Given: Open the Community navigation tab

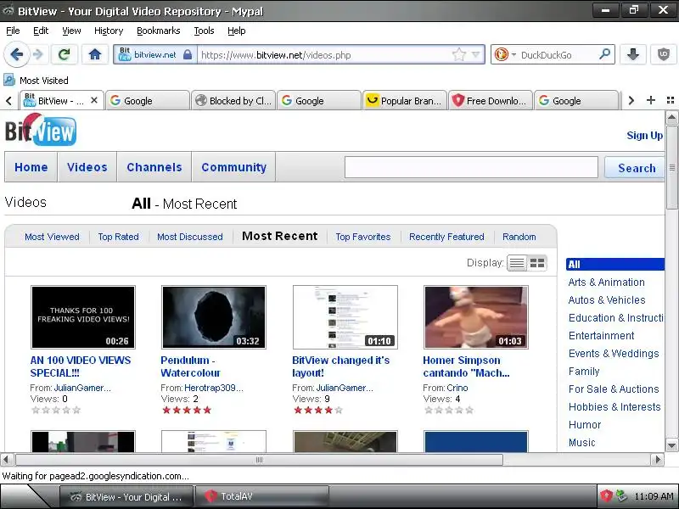Looking at the screenshot, I should coord(234,167).
